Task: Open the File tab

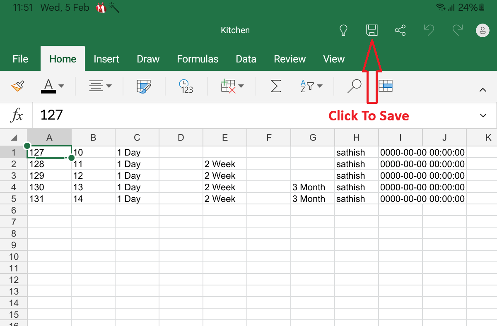Action: point(20,59)
